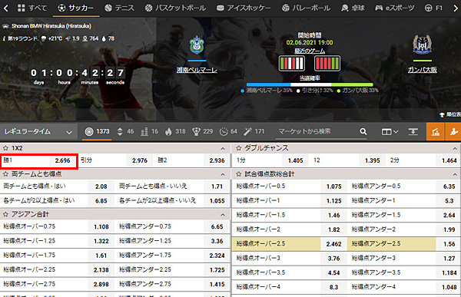Collapse the ダブルチャンス section

coord(455,148)
